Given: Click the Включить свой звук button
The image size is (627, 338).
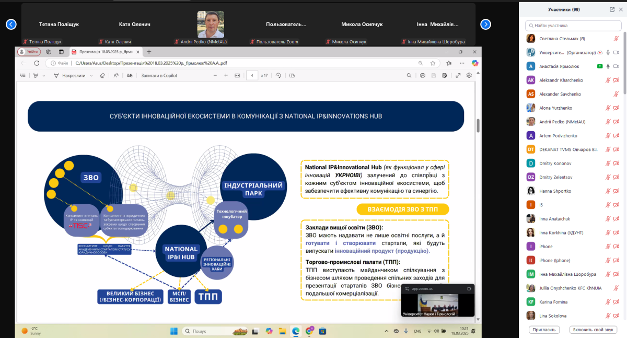Looking at the screenshot, I should coord(594,330).
